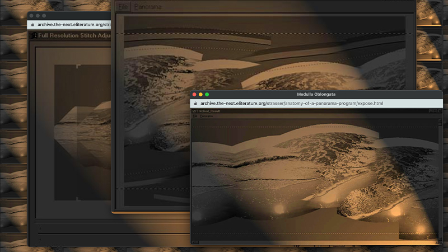Click the stitched panorama image in Stitched_Result window
448x252 pixels.
[x=315, y=180]
